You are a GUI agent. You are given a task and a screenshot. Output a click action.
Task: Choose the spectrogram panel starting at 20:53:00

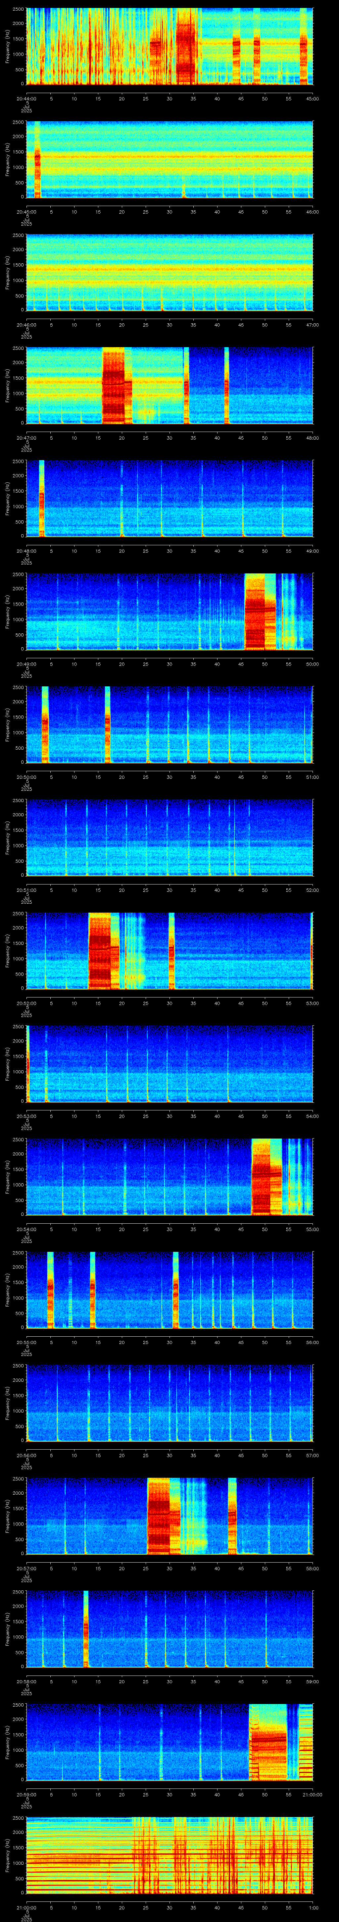click(x=170, y=1064)
